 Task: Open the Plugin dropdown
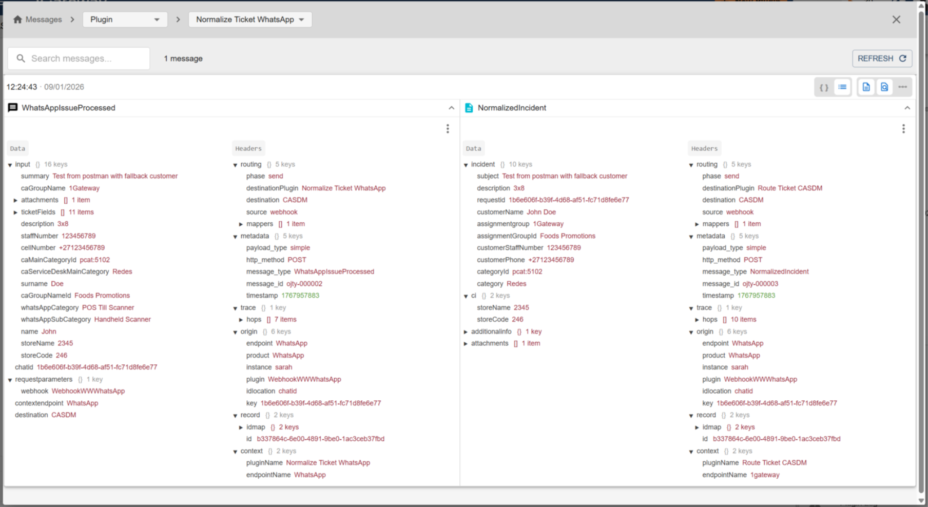[x=125, y=19]
